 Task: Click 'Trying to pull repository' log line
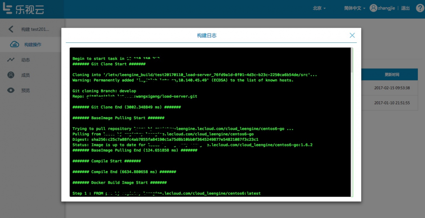(x=183, y=129)
